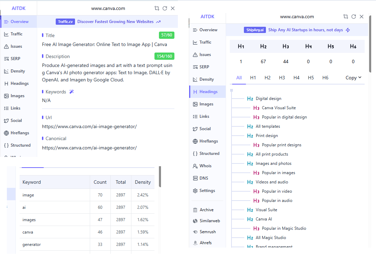Click the ShipAny.ai banner link
The image size is (376, 261).
click(297, 30)
